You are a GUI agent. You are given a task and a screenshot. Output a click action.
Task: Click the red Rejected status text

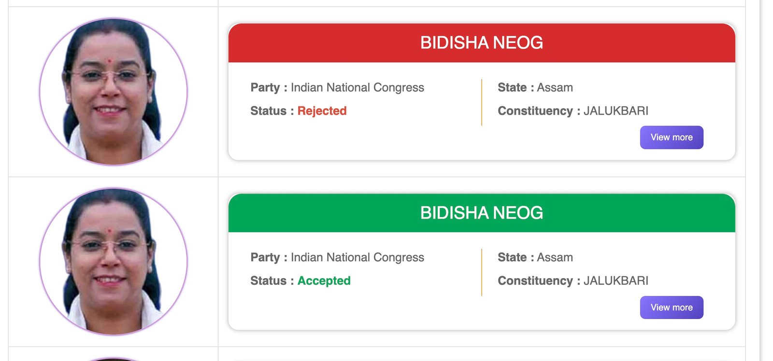322,111
